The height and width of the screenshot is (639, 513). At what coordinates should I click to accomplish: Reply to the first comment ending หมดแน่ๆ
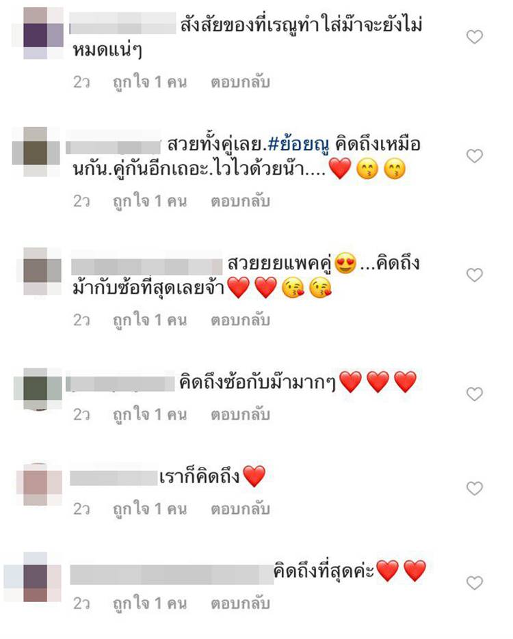pos(240,82)
